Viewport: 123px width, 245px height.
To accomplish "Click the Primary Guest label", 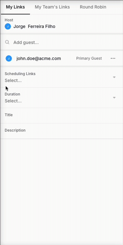I will click(x=89, y=58).
